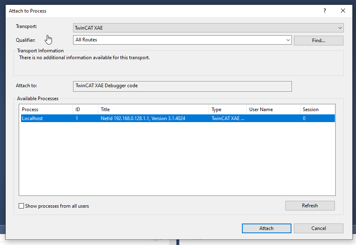Open dialog help with question mark icon
The width and height of the screenshot is (356, 245).
[x=325, y=11]
